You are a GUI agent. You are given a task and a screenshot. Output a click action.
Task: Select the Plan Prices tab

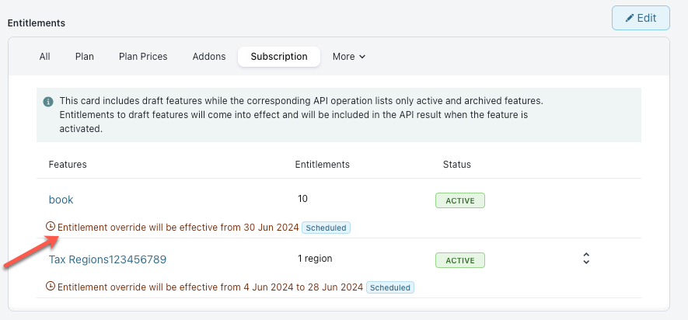(143, 57)
